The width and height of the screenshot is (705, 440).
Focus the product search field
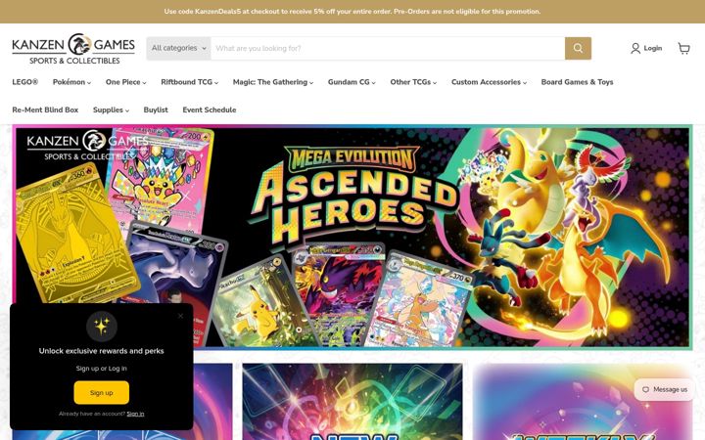click(388, 48)
